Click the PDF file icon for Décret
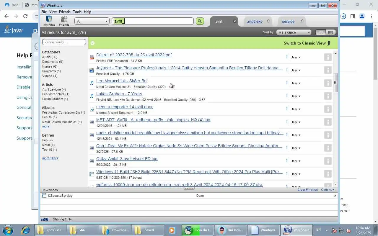Screen dimensions: 378x236 pos(92,57)
